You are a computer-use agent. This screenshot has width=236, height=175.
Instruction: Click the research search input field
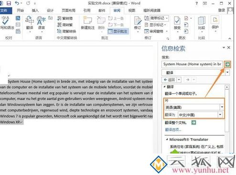[192, 64]
